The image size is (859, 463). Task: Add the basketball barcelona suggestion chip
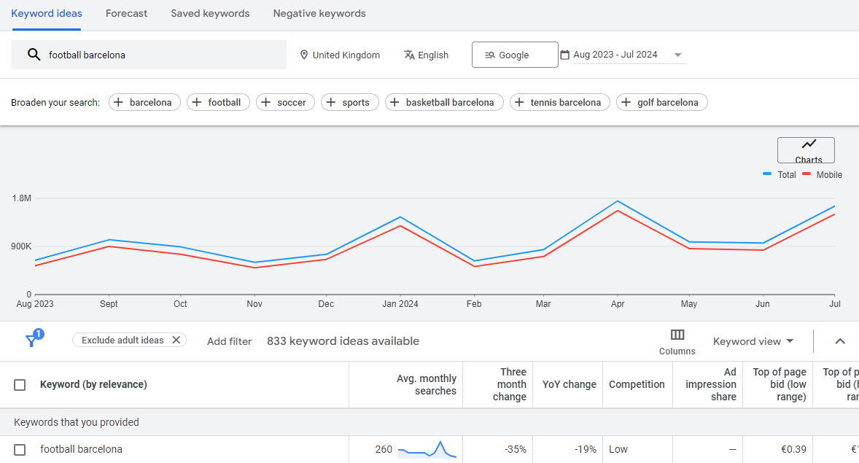[444, 103]
